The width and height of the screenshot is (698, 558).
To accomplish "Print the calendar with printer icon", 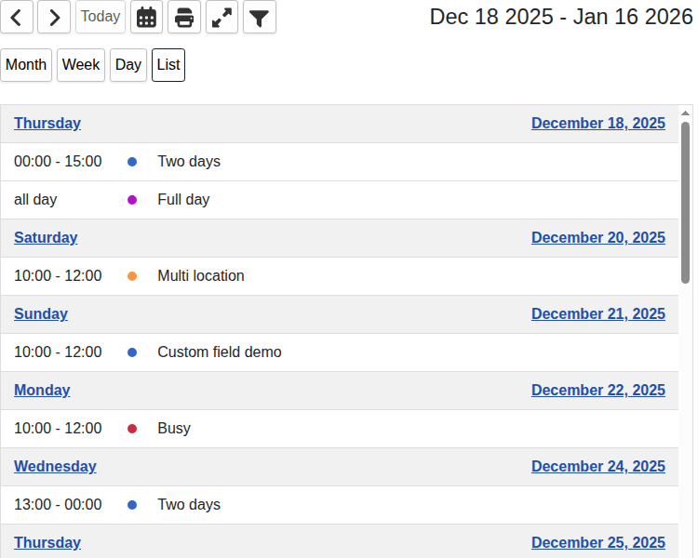I will pos(184,17).
